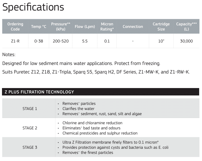This screenshot has height=161, width=202.
Task: Select the STAGE 1 row label
Action: point(30,109)
